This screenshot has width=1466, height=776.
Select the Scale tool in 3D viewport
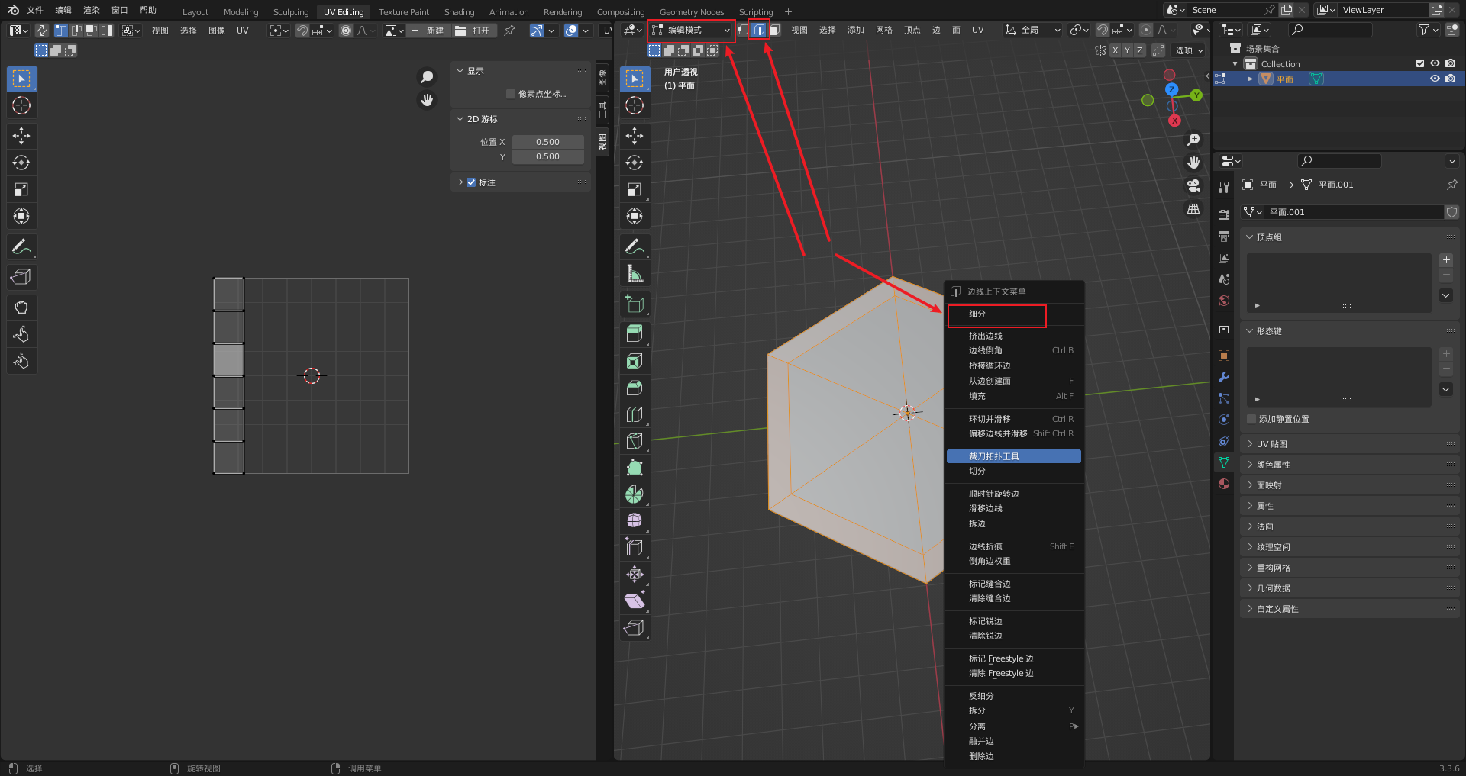[x=635, y=189]
